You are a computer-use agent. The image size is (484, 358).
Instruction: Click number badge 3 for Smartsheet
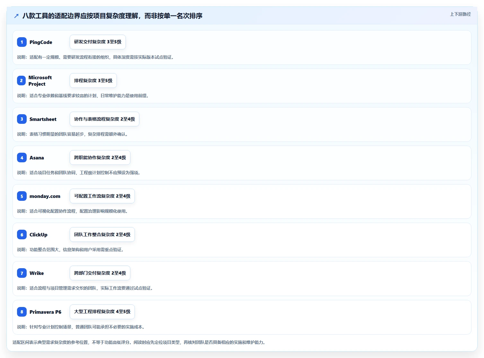22,119
